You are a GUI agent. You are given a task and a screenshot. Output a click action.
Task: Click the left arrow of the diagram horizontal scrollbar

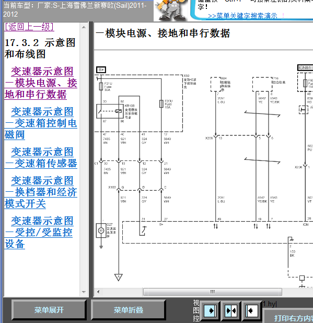tap(98, 292)
